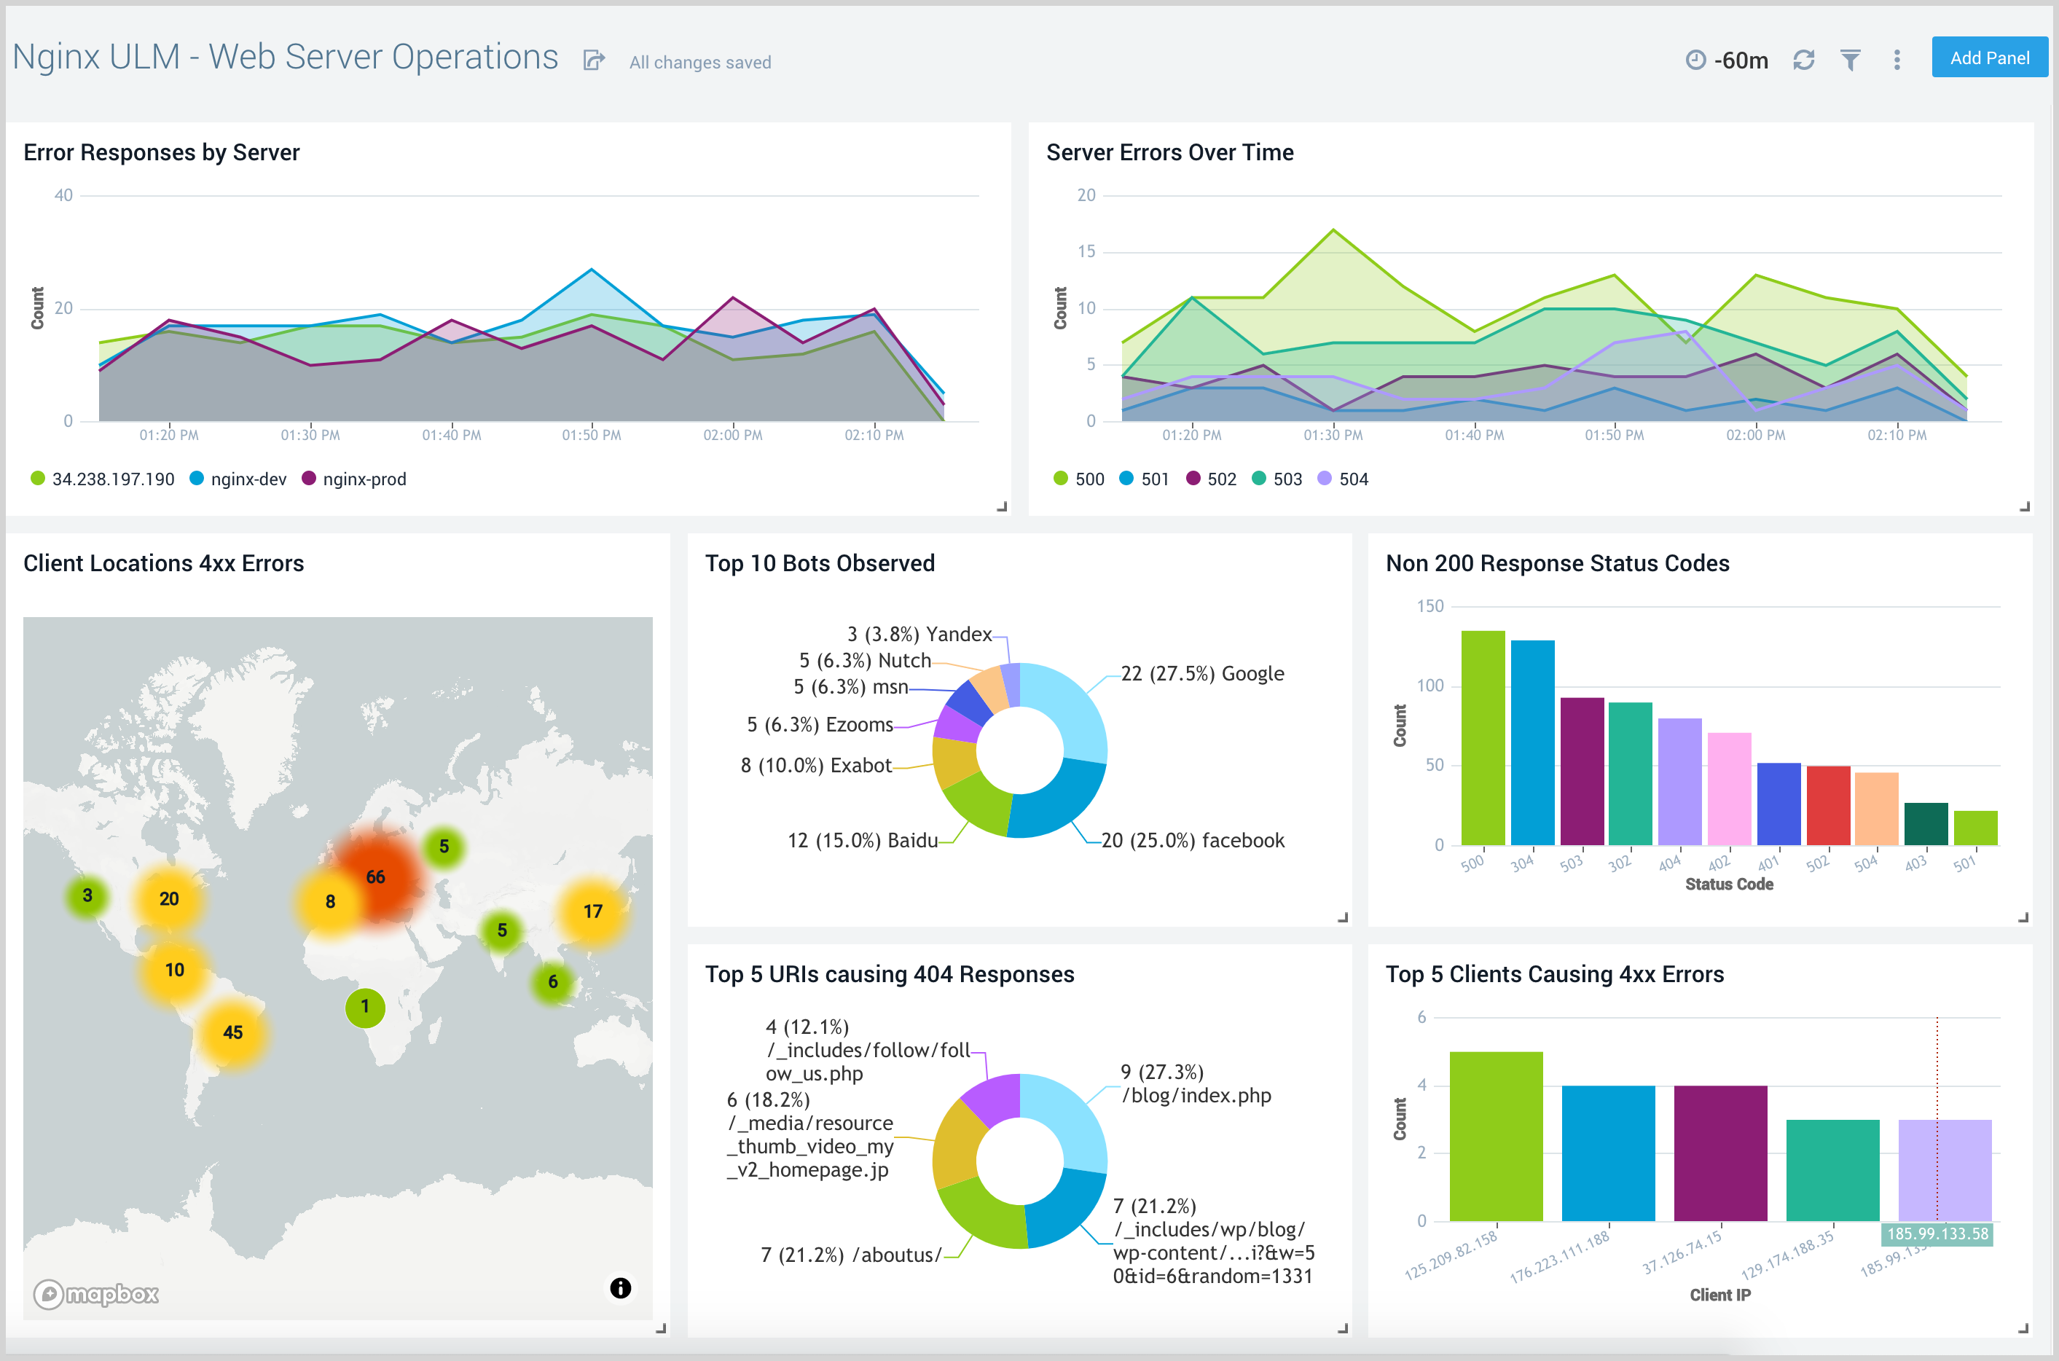Click the 304 status code bar
The image size is (2059, 1361).
point(1532,742)
